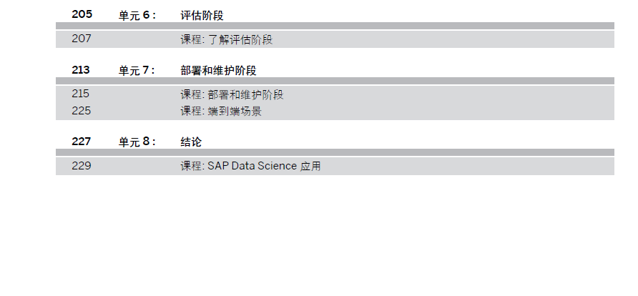The image size is (638, 296).
Task: Click page number 225
Action: coord(82,111)
